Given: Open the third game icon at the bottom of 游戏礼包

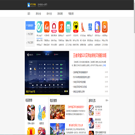Looking at the screenshot, I should tap(91, 133).
